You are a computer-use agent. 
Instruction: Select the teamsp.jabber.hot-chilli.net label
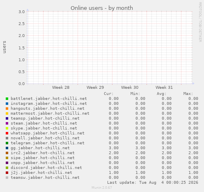click(45, 118)
